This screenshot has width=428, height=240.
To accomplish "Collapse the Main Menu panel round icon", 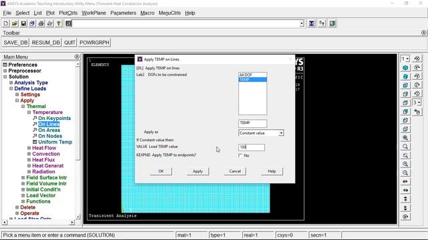I will pos(77,57).
